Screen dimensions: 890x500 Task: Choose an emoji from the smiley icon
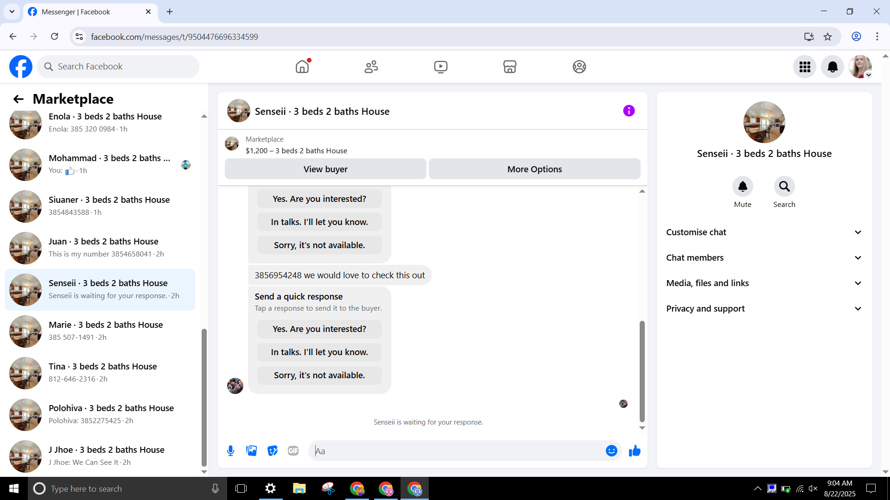pos(611,451)
